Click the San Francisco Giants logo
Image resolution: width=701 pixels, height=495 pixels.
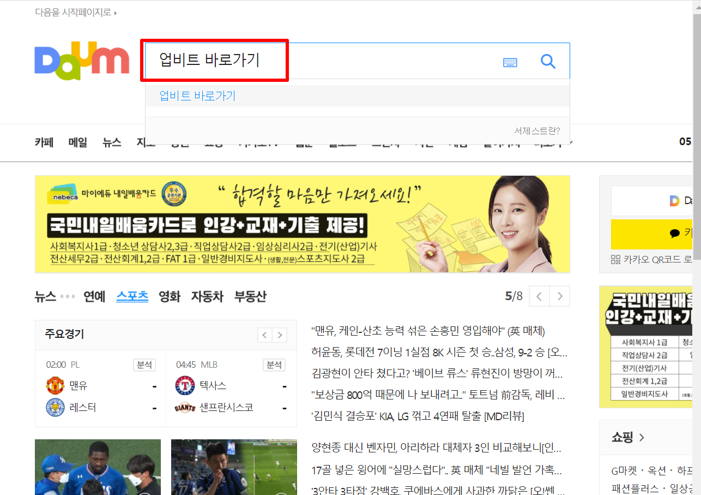(185, 408)
